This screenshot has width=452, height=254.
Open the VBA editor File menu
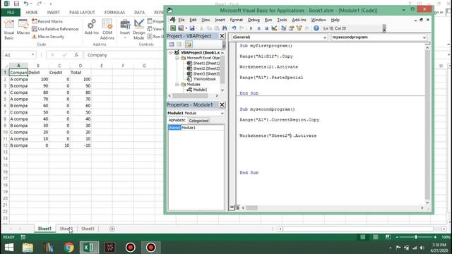click(182, 20)
